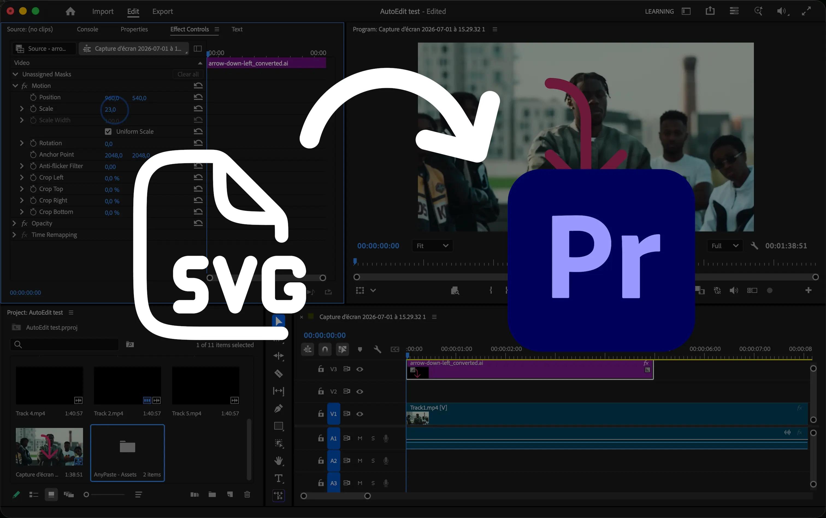The width and height of the screenshot is (826, 518).
Task: Open the Properties panel tab
Action: click(134, 29)
